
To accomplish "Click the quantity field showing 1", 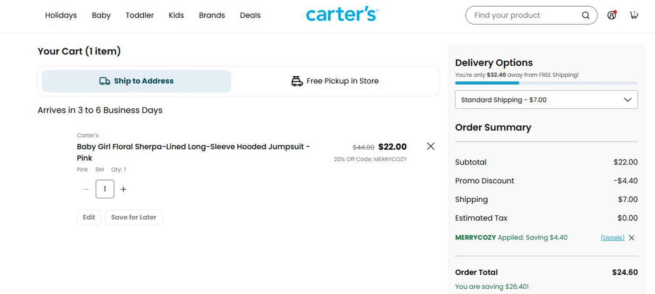I will point(105,189).
